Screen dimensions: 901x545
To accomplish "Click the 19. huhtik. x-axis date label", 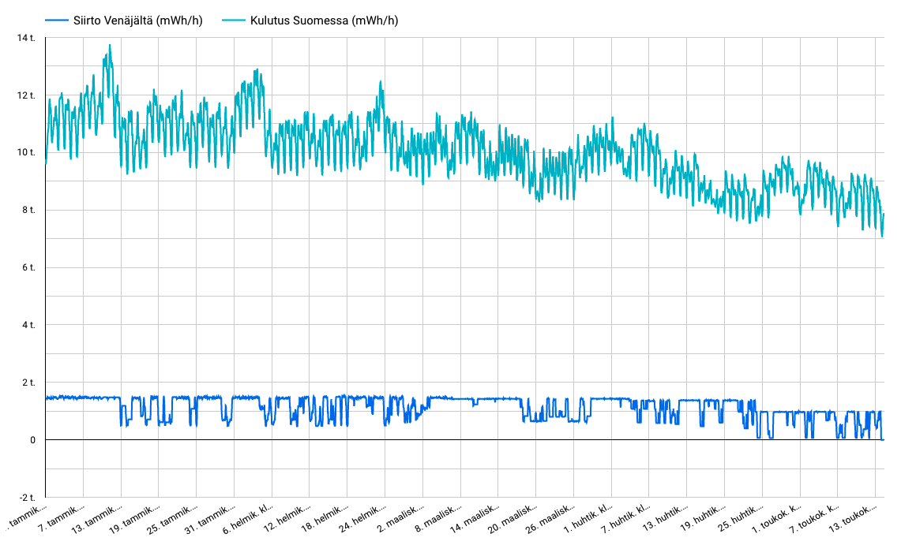I will (x=701, y=518).
